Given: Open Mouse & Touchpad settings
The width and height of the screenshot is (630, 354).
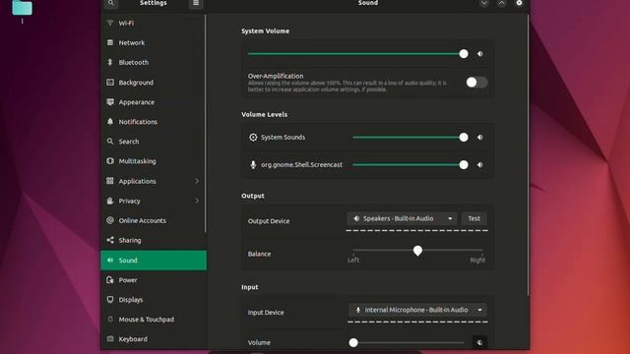Looking at the screenshot, I should [x=154, y=319].
